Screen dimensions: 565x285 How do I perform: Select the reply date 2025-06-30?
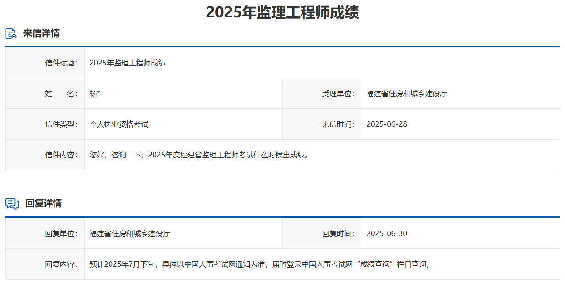click(x=387, y=234)
